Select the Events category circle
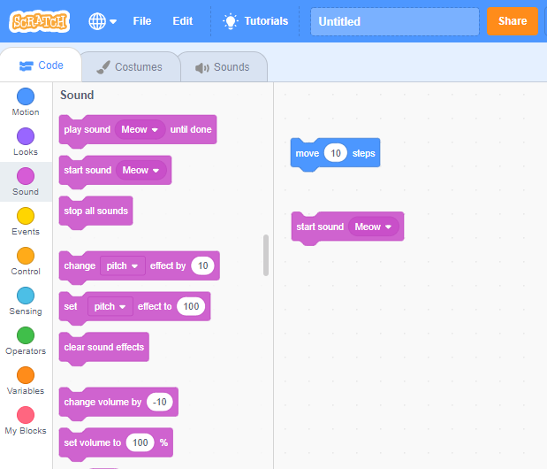Screen dimensions: 547x469 pyautogui.click(x=26, y=216)
